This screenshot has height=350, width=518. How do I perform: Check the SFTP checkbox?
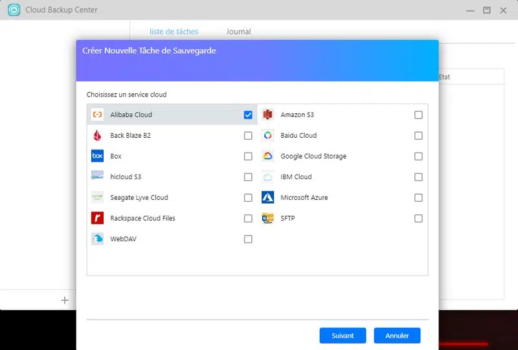pyautogui.click(x=418, y=218)
